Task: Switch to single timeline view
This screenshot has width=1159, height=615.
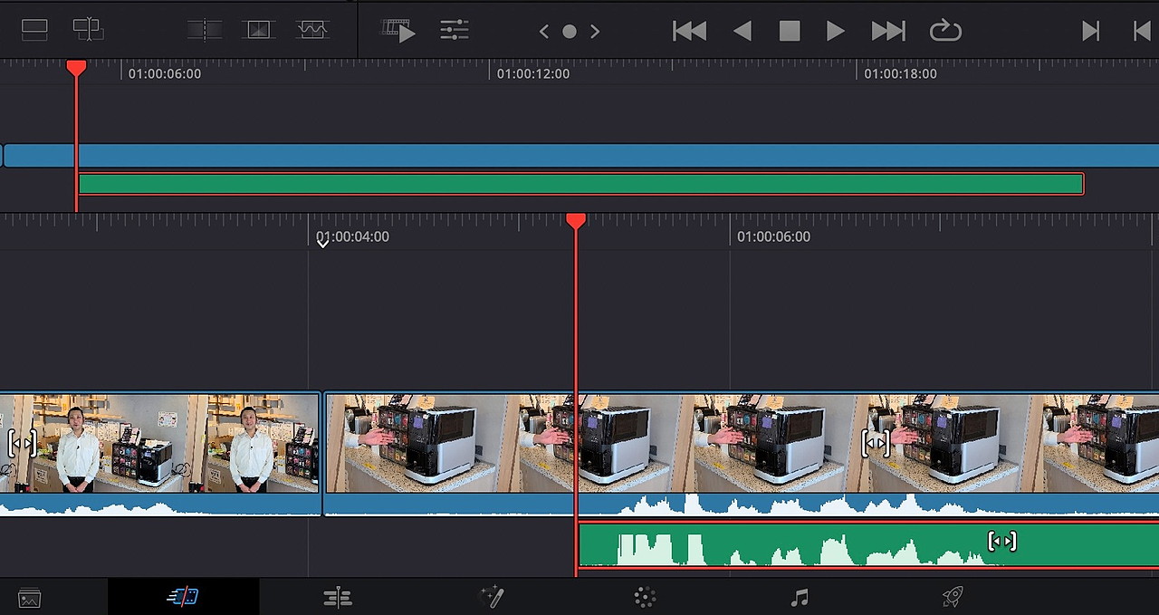Action: [34, 29]
